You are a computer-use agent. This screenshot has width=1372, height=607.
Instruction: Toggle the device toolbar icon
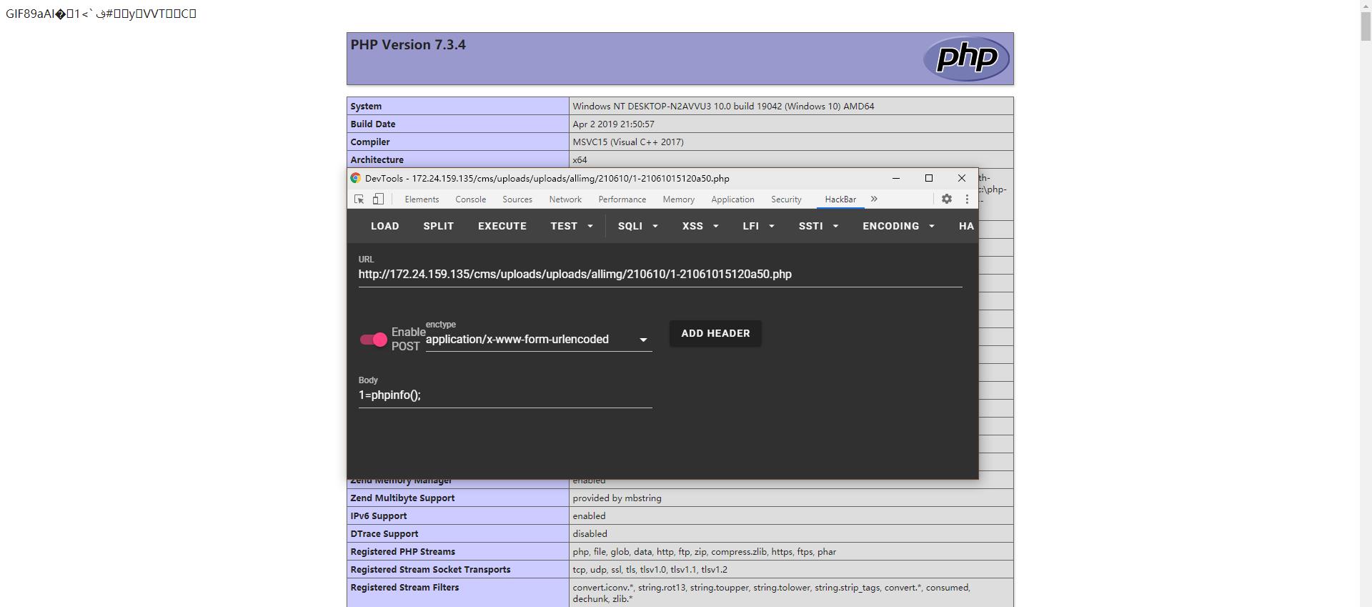click(x=378, y=199)
